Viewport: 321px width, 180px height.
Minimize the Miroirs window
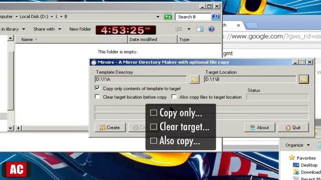point(295,62)
